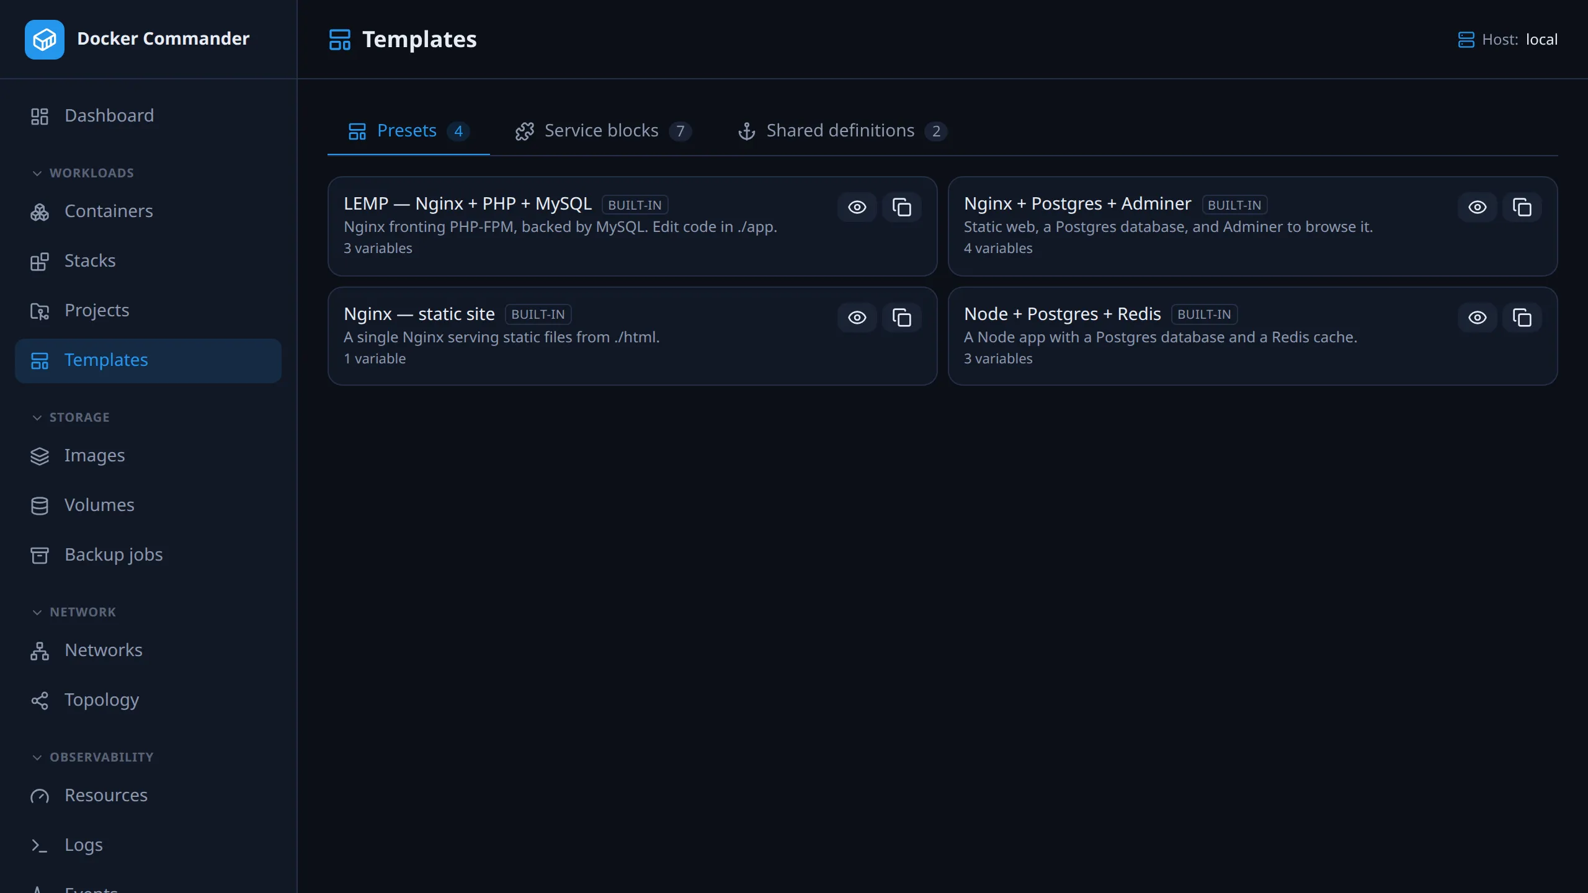
Task: Open the Node + Postgres + Redis card title
Action: pos(1063,314)
